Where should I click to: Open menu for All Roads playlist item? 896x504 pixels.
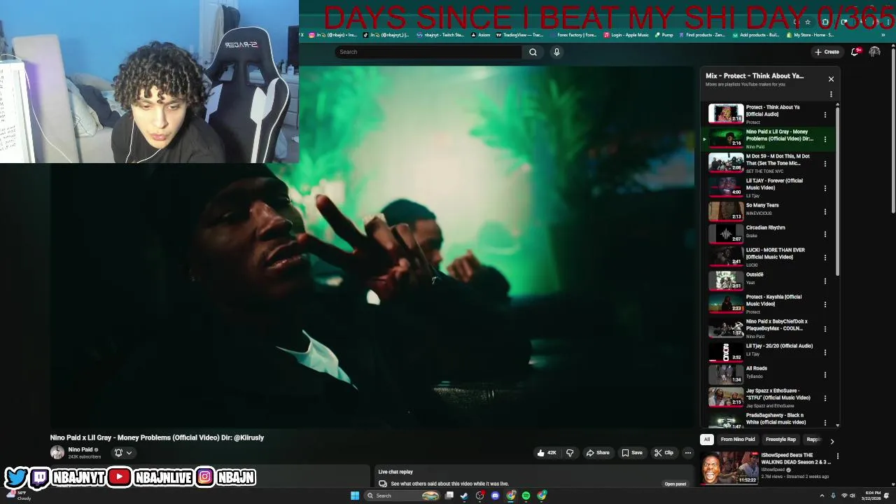point(825,374)
